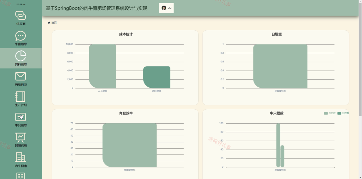The image size is (362, 179).
Task: Click the bar in the 日增重 chart
Action: click(280, 66)
